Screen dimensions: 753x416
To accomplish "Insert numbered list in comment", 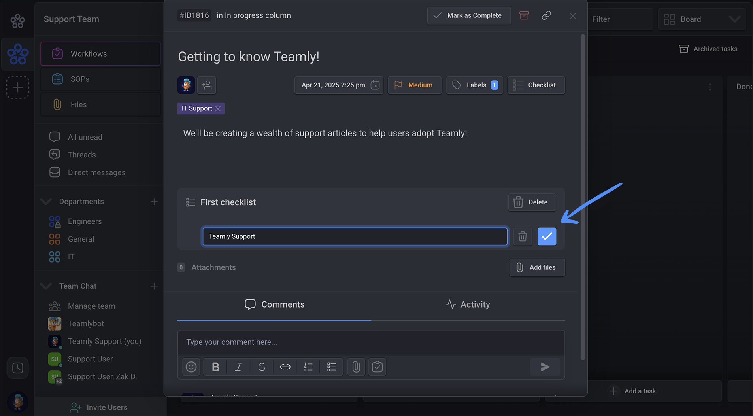I will pos(308,367).
